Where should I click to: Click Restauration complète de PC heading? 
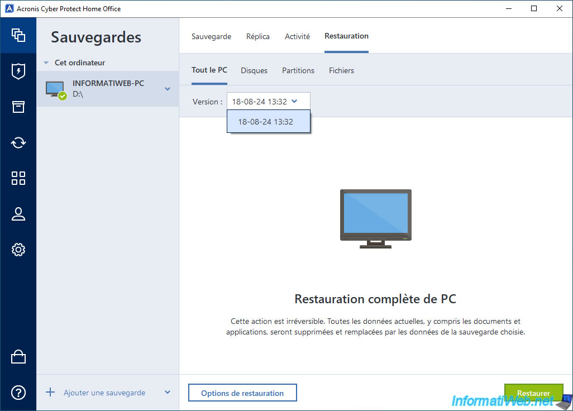click(375, 299)
